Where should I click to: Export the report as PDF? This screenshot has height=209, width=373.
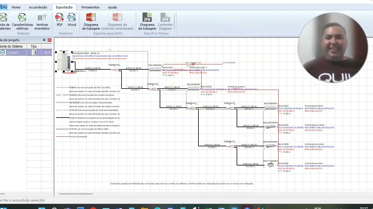pos(59,20)
